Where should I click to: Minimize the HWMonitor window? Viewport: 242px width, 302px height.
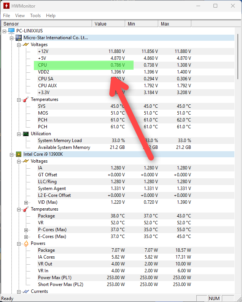[198, 6]
